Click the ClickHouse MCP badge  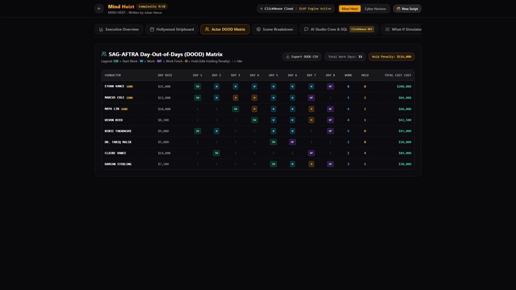[362, 29]
